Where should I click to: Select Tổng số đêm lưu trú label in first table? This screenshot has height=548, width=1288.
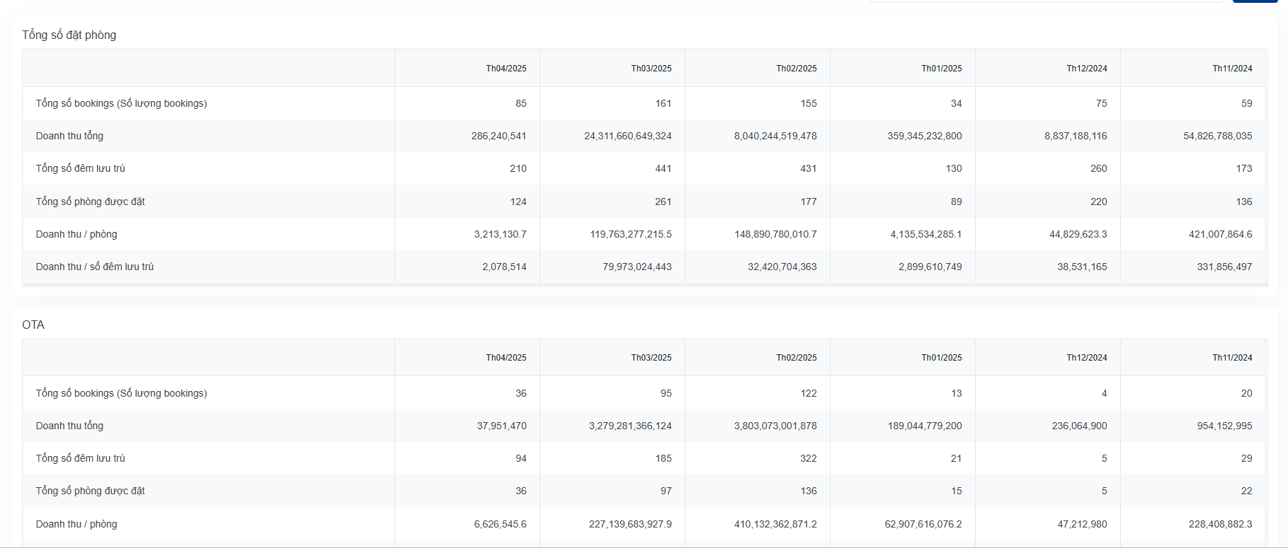point(80,168)
